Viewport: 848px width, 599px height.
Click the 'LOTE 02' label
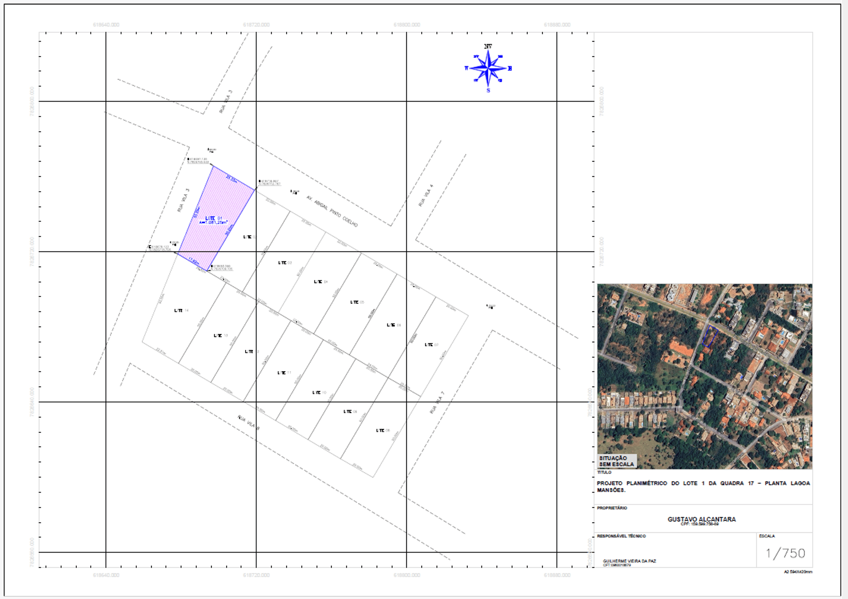click(x=250, y=237)
